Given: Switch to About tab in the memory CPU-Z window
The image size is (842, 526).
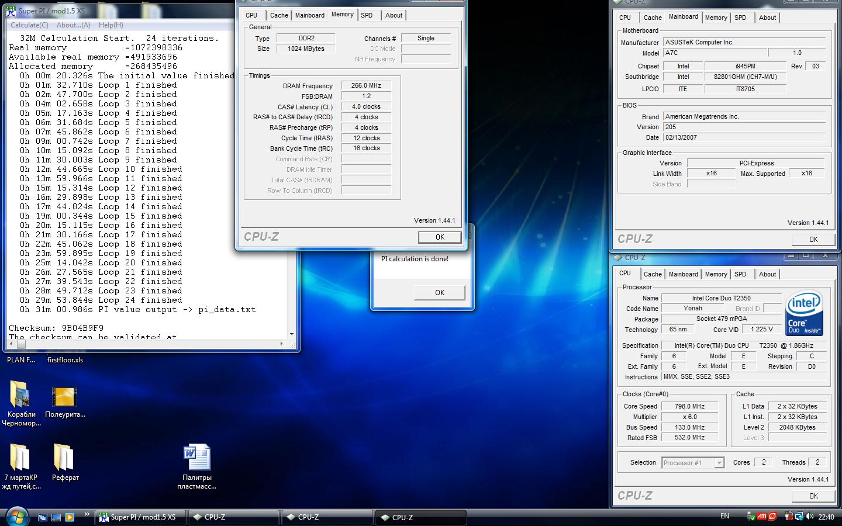Looking at the screenshot, I should pyautogui.click(x=394, y=15).
